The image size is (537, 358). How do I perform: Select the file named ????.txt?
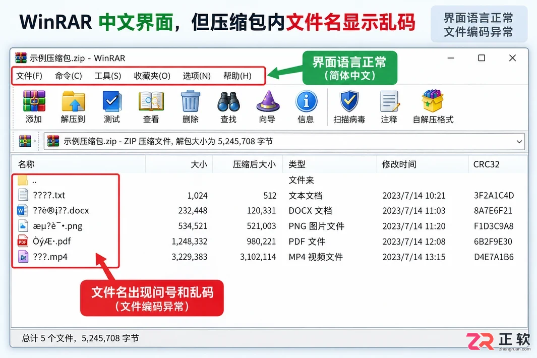49,195
